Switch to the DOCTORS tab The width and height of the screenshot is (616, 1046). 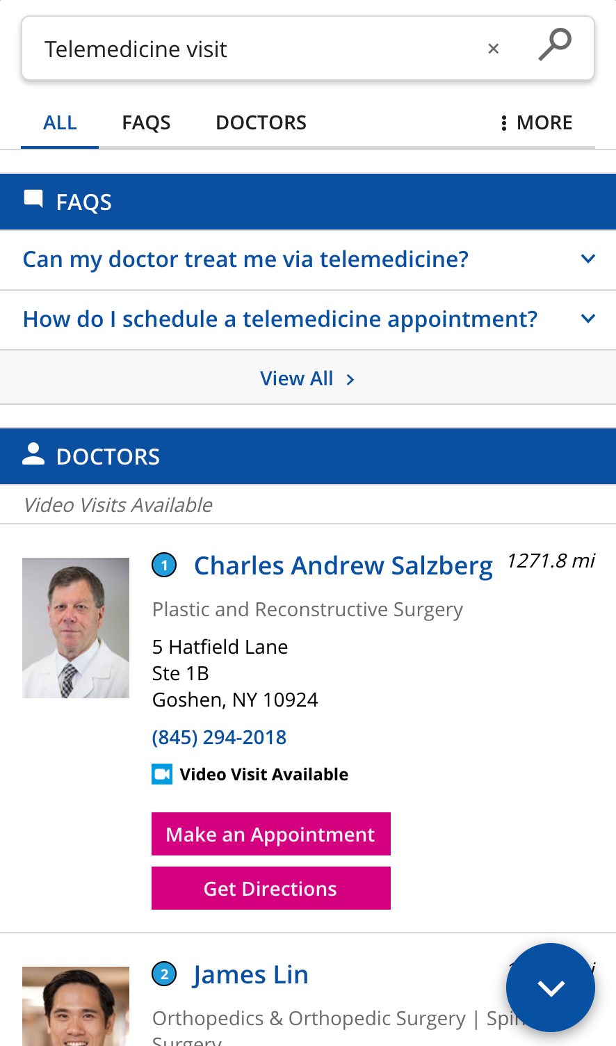click(x=261, y=122)
